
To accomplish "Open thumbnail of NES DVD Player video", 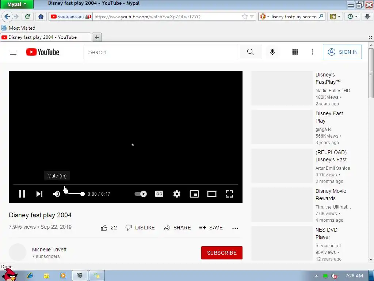I will coord(282,243).
